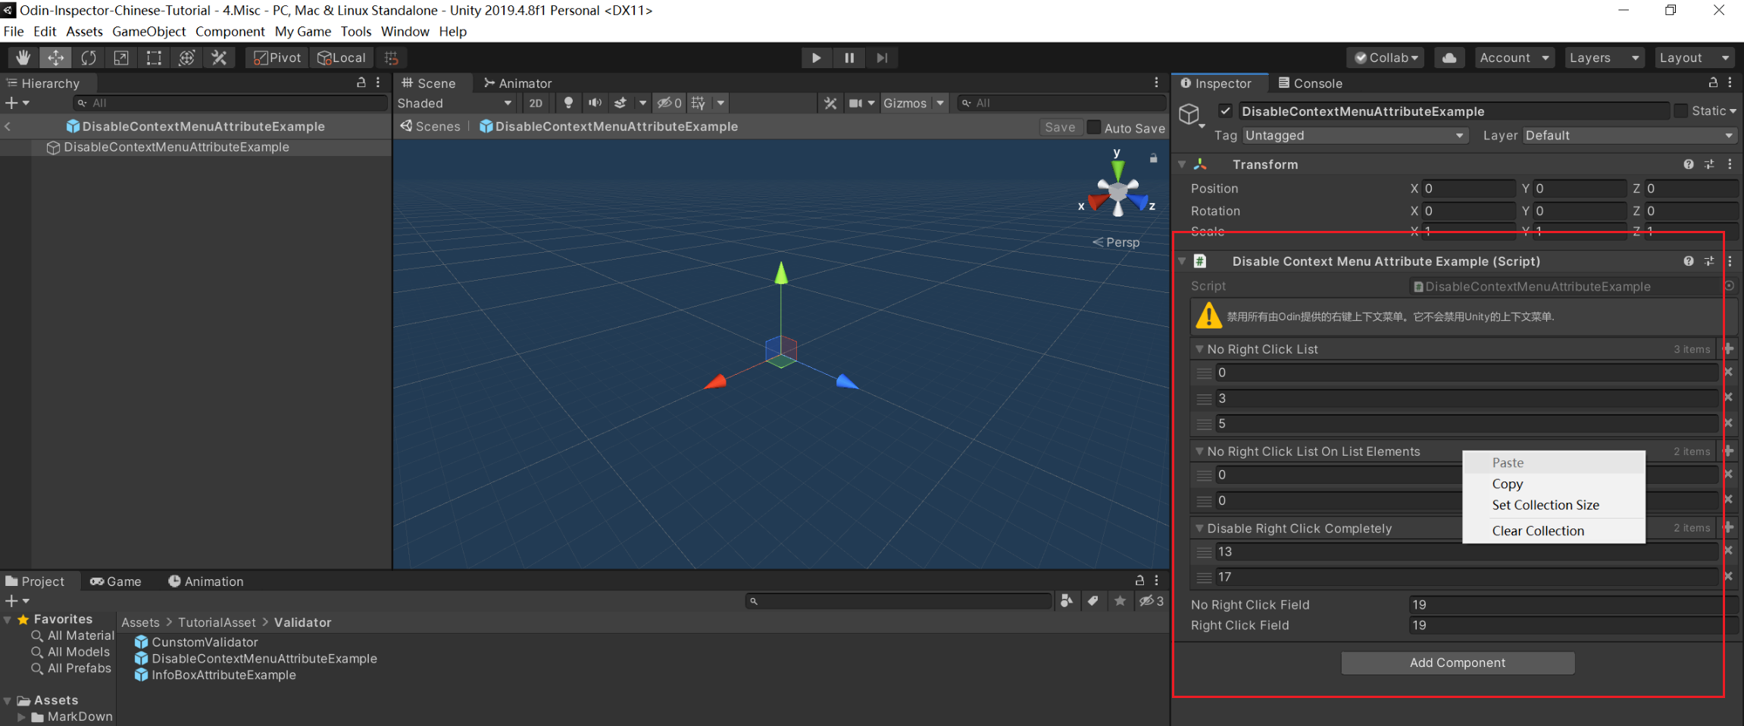This screenshot has width=1744, height=726.
Task: Open Shaded draw mode dropdown
Action: 455,103
